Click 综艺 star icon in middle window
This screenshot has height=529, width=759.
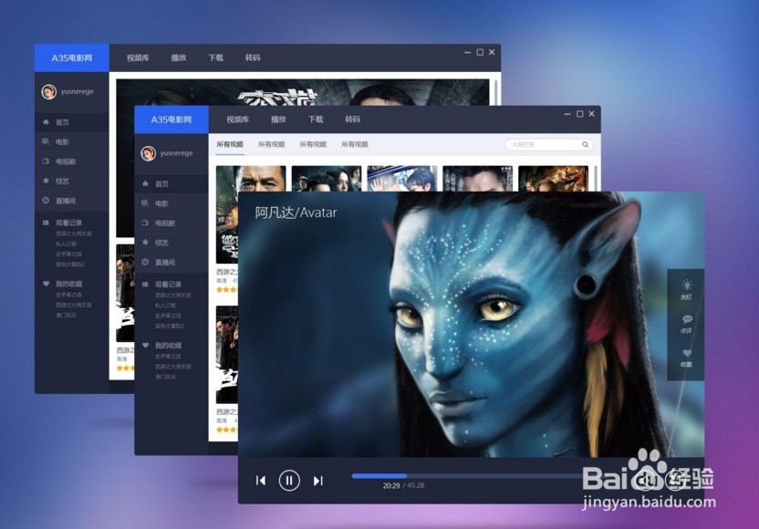[x=145, y=242]
